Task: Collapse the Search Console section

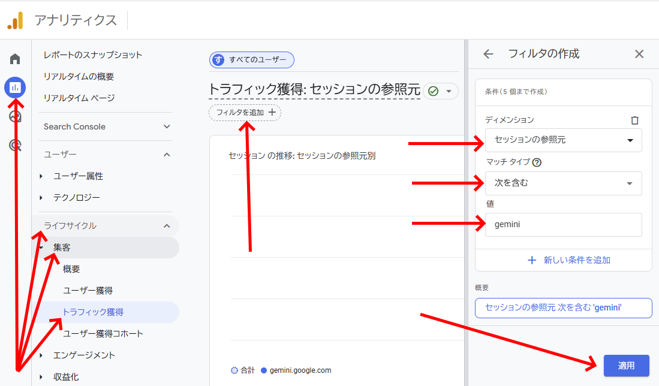Action: pyautogui.click(x=167, y=126)
